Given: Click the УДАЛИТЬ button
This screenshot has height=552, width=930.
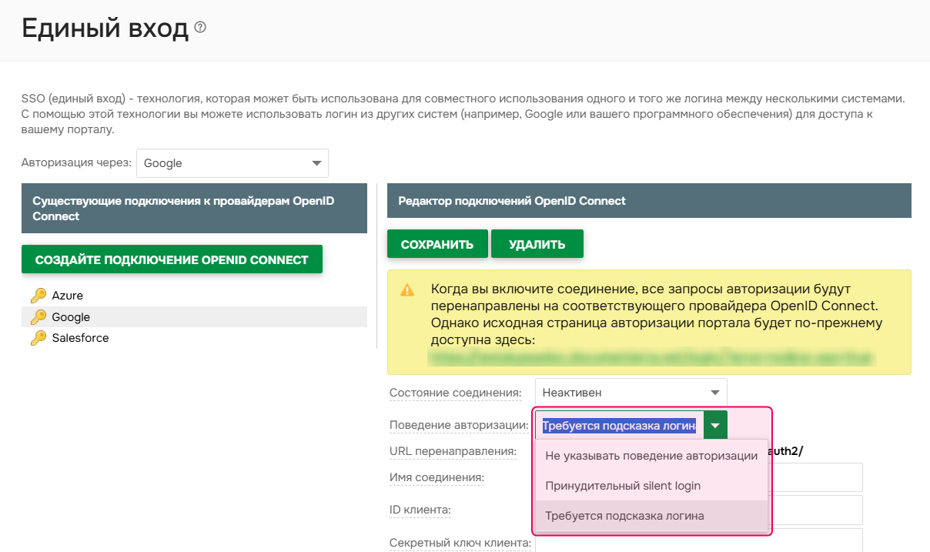Looking at the screenshot, I should click(538, 243).
